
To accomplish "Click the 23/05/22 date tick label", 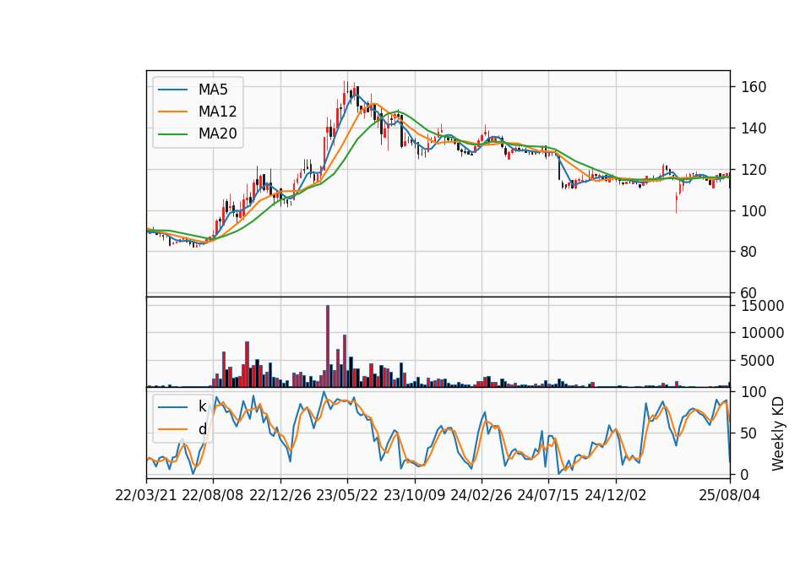I will (x=347, y=495).
